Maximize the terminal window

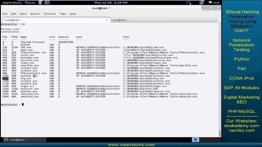(211, 8)
